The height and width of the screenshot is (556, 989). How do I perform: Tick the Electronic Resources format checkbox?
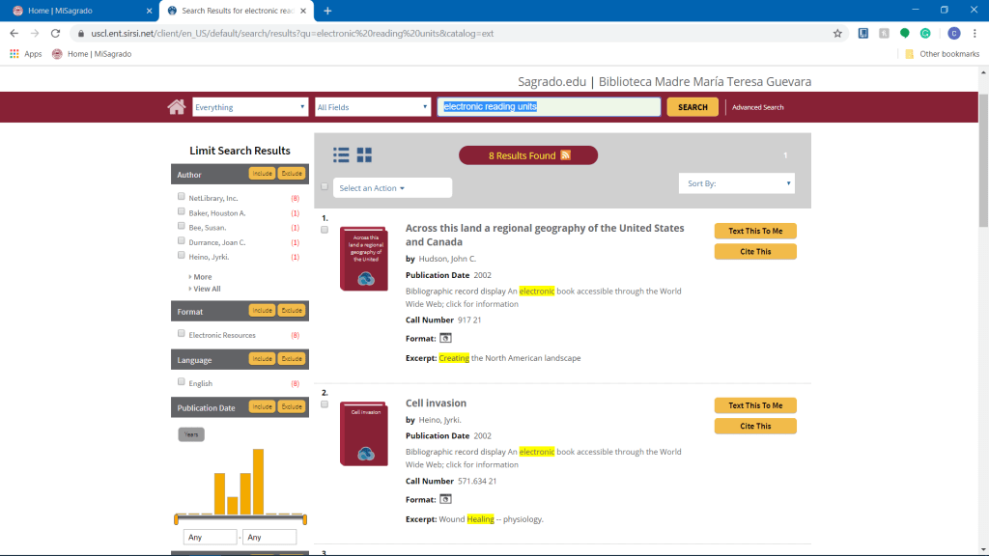[x=182, y=334]
